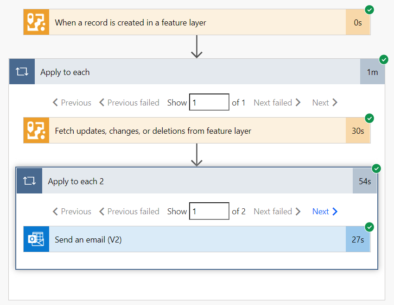Click the 27s duration badge on Send an email
This screenshot has height=305, width=394.
tap(357, 240)
